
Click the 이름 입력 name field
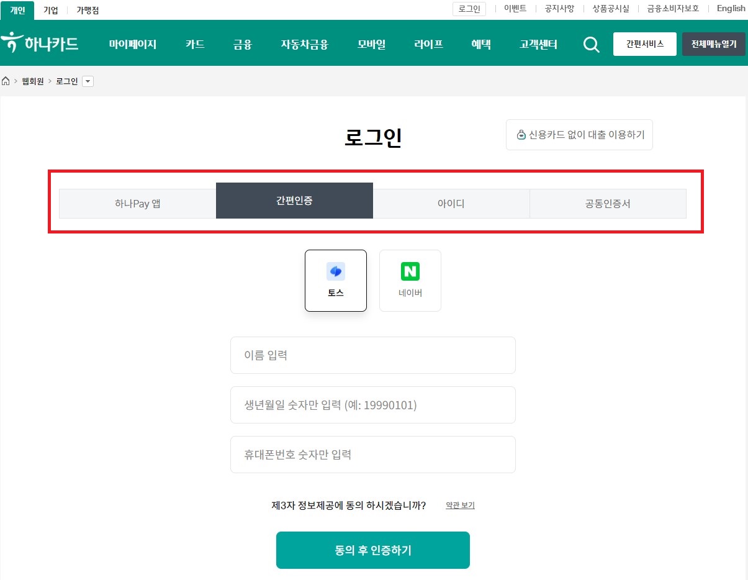[x=372, y=355]
